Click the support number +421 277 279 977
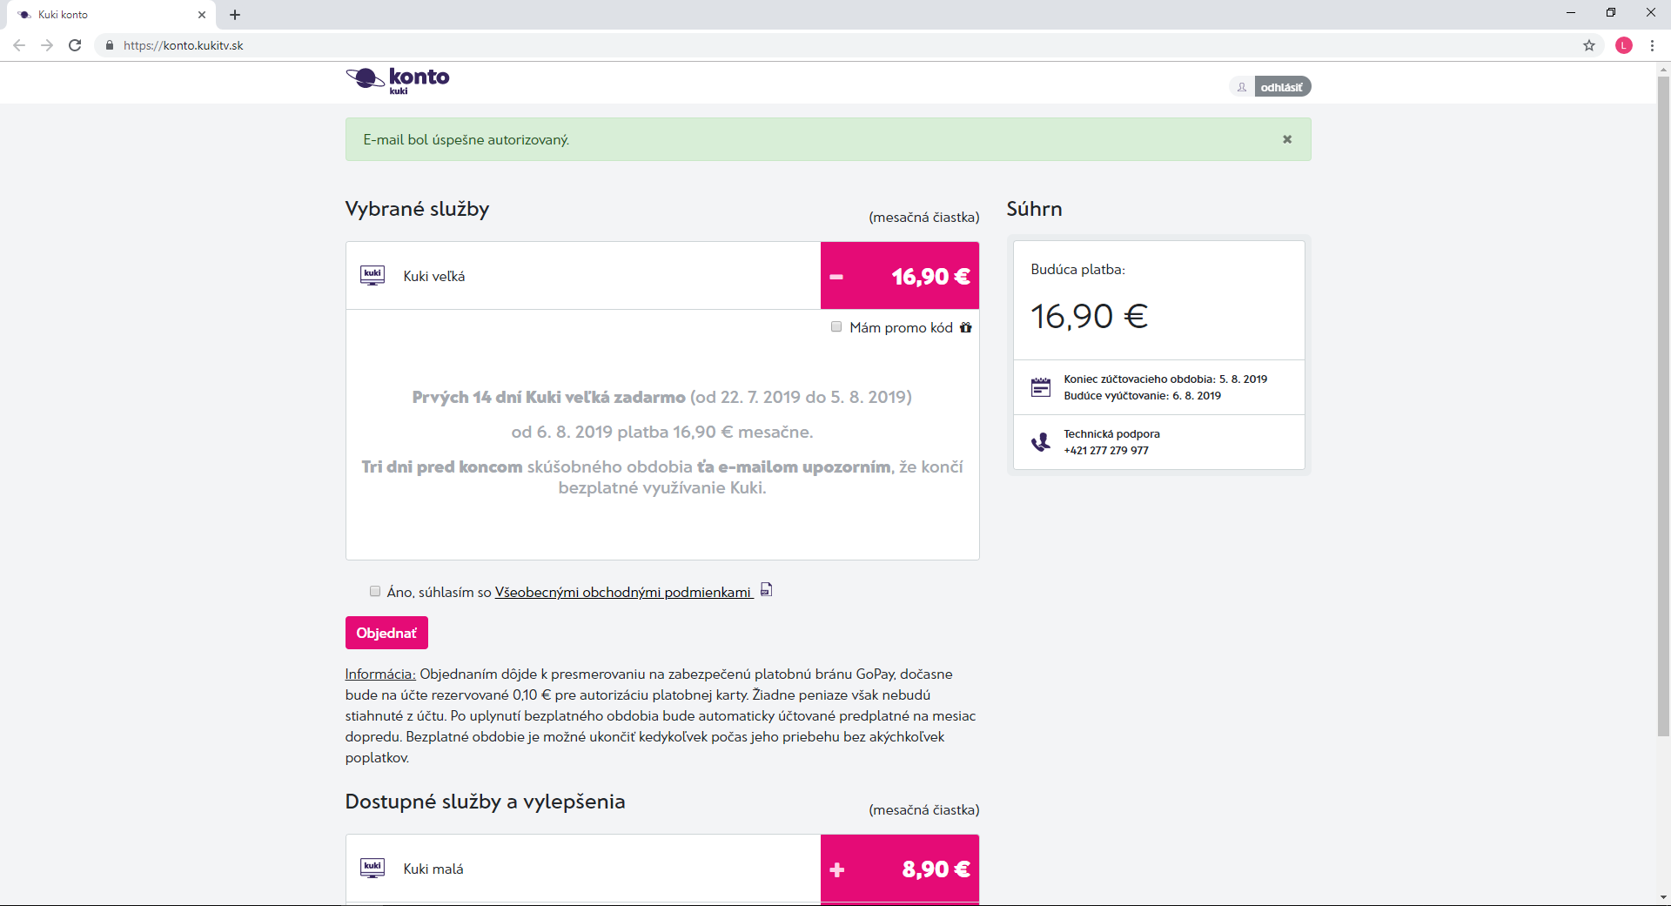This screenshot has height=906, width=1671. [1106, 451]
